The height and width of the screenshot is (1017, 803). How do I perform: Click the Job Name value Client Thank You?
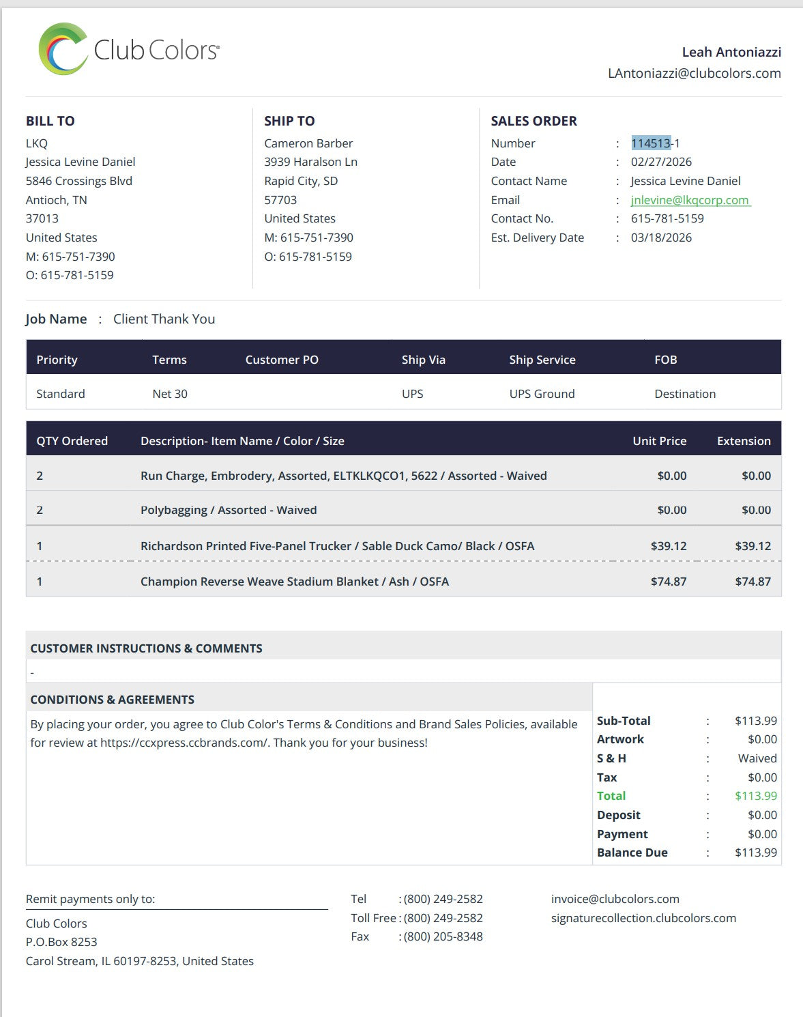pos(164,319)
